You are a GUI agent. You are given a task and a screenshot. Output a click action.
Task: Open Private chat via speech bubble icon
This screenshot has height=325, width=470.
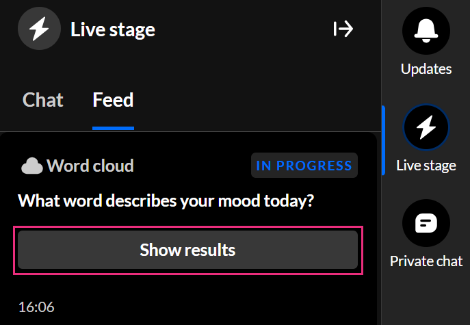pos(426,224)
